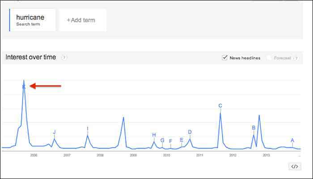Select headline marker A on the graph

pos(292,140)
